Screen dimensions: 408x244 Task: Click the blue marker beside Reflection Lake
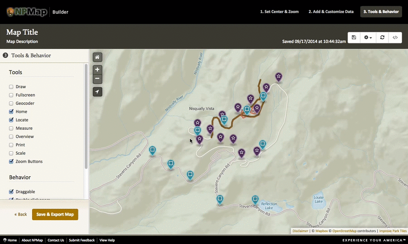click(255, 200)
